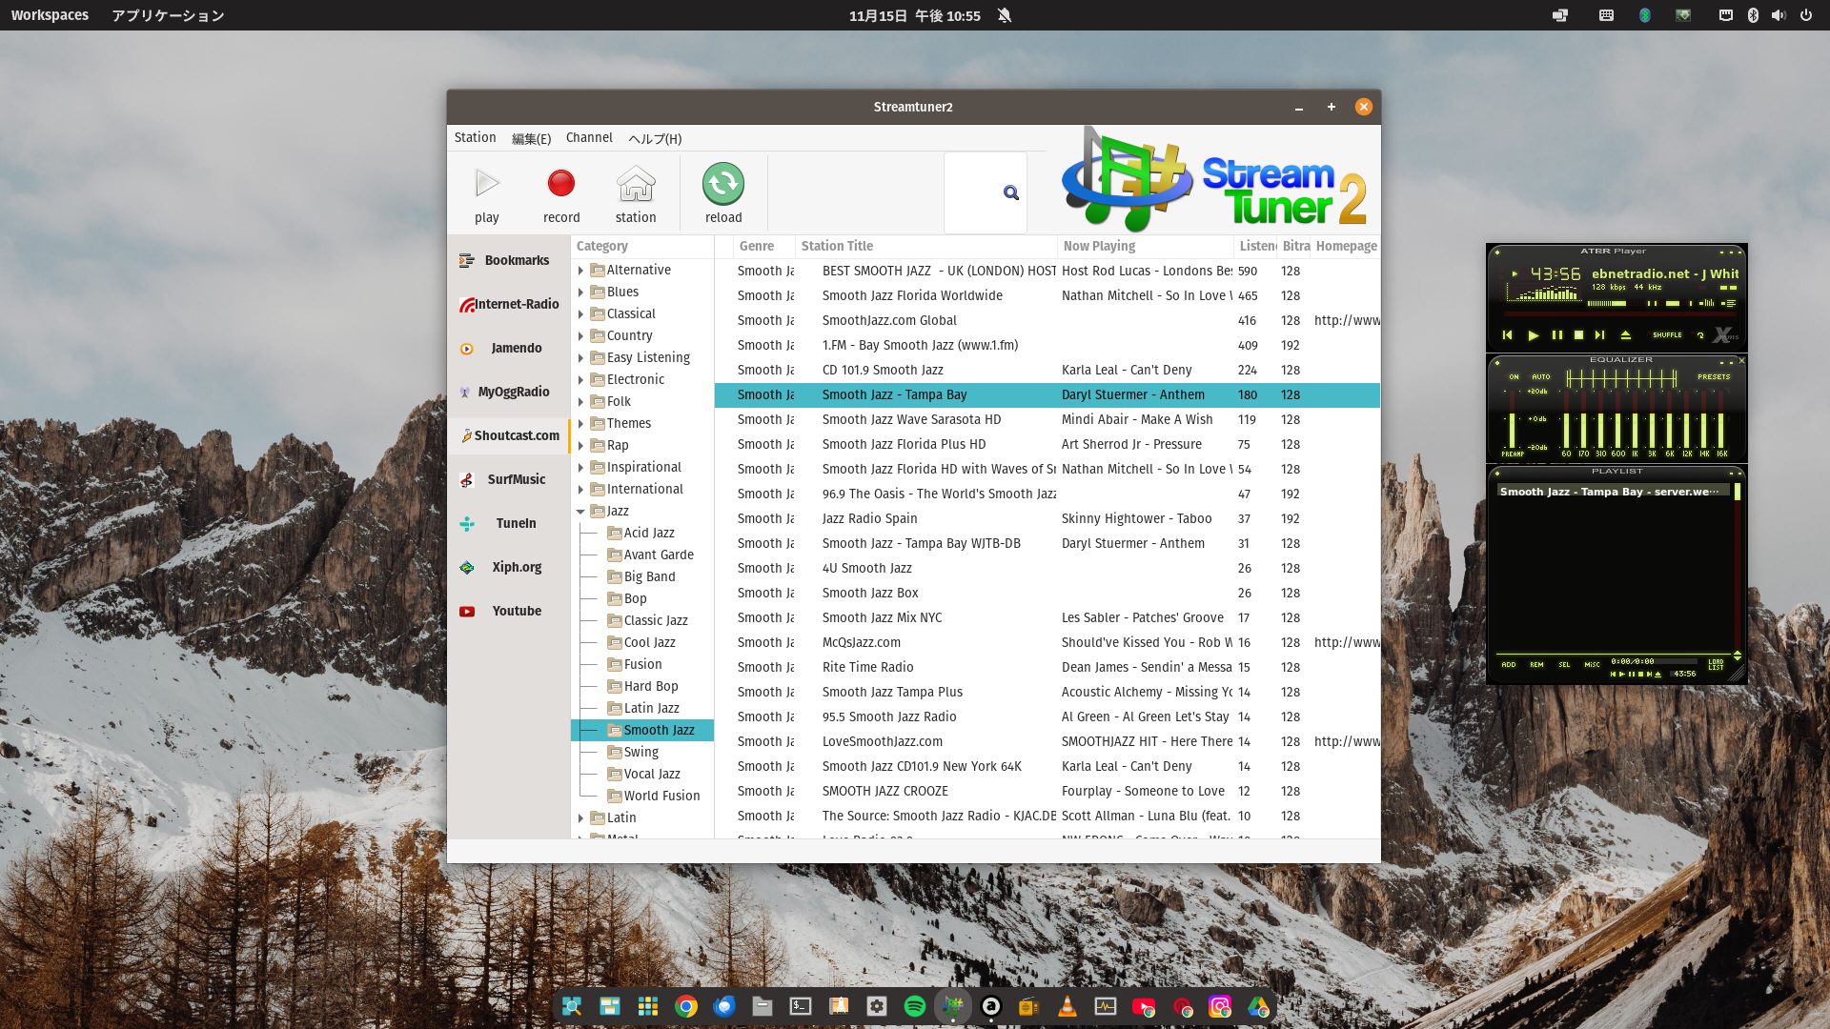Open the Bookmarks channel

(507, 260)
